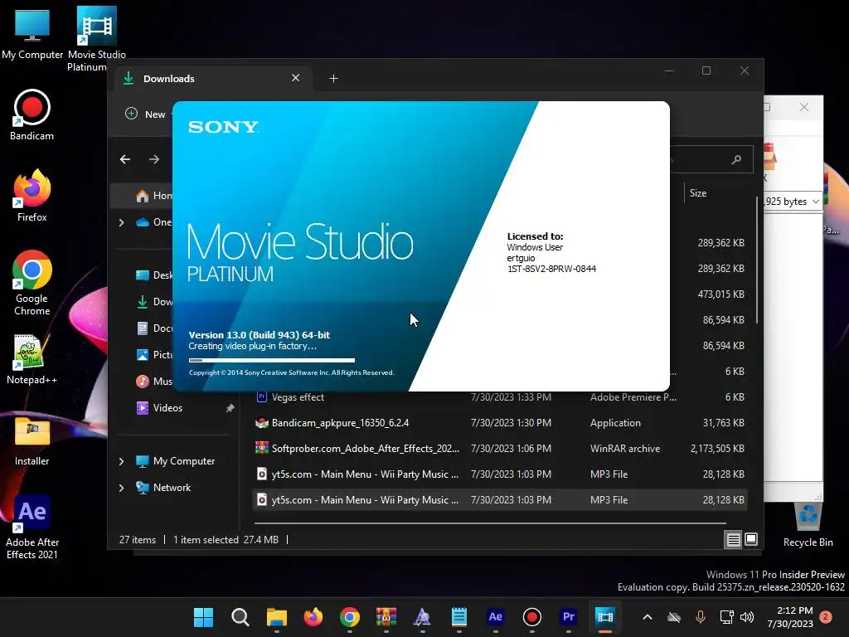Open My Computer desktop icon
849x637 pixels.
click(32, 33)
